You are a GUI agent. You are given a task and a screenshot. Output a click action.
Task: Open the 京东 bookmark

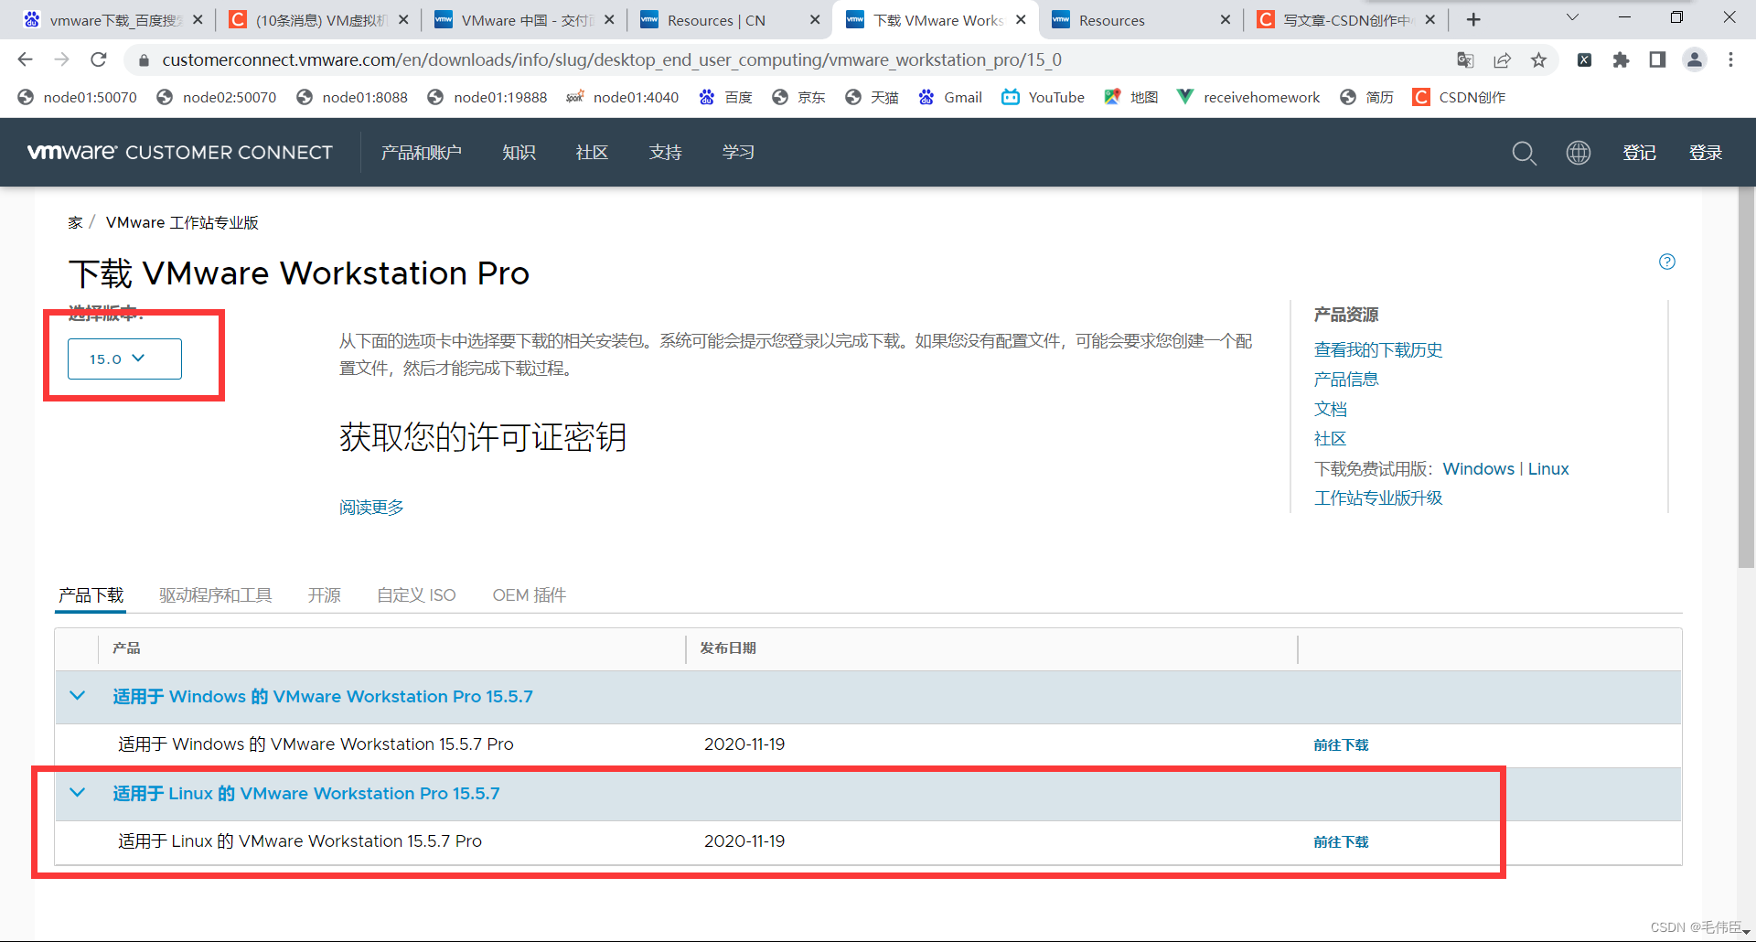[x=798, y=97]
